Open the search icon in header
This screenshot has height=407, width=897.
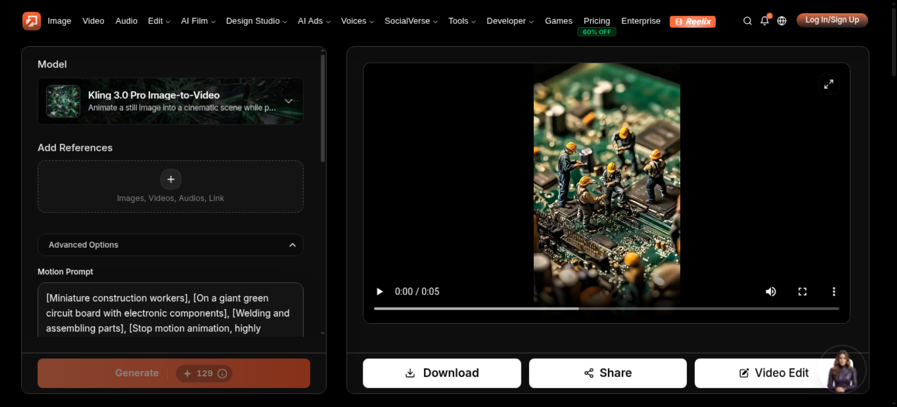[x=747, y=21]
